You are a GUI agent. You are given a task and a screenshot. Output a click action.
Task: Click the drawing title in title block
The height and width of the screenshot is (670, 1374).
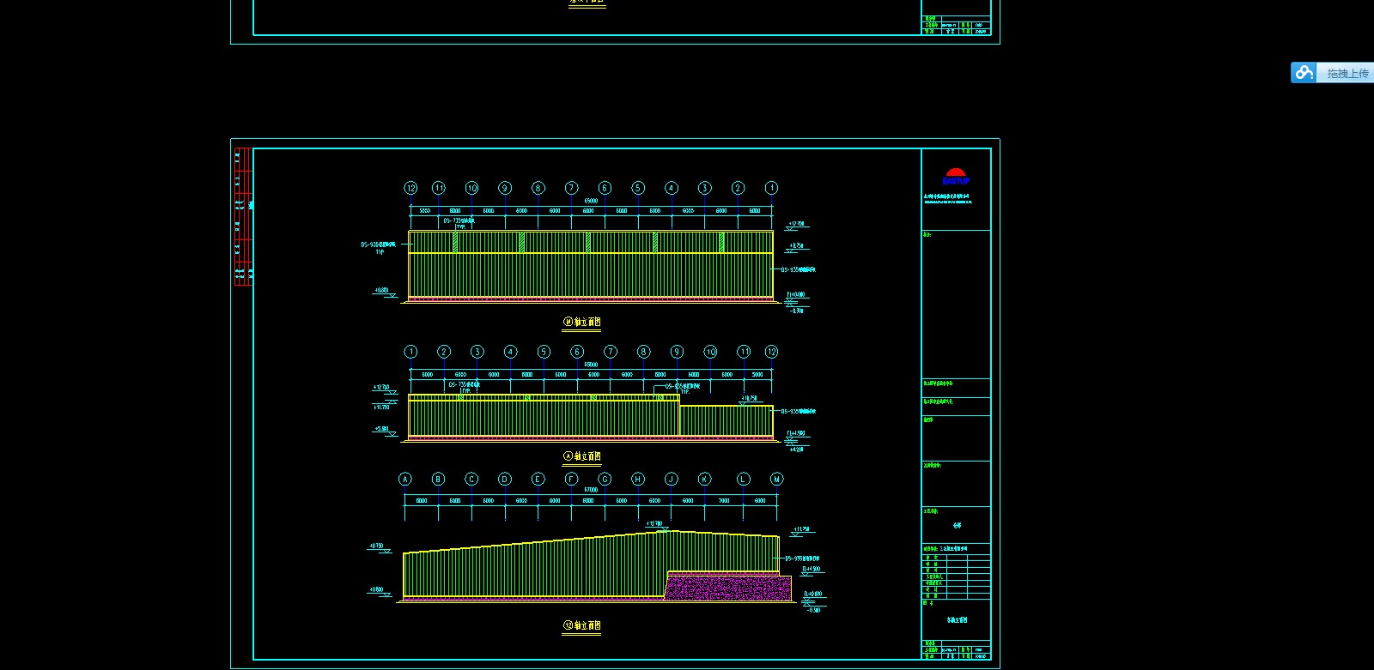[957, 619]
